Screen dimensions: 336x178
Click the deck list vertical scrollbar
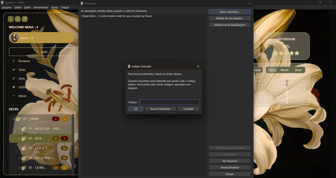click(73, 130)
